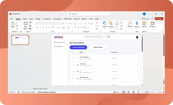Click the Decrease list level icon

(x=85, y=23)
